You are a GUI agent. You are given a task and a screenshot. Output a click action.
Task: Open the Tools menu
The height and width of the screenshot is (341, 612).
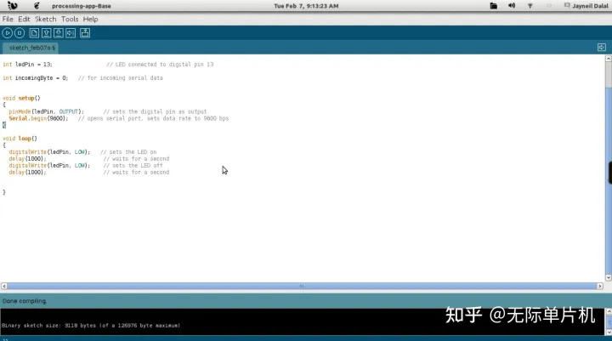coord(70,20)
